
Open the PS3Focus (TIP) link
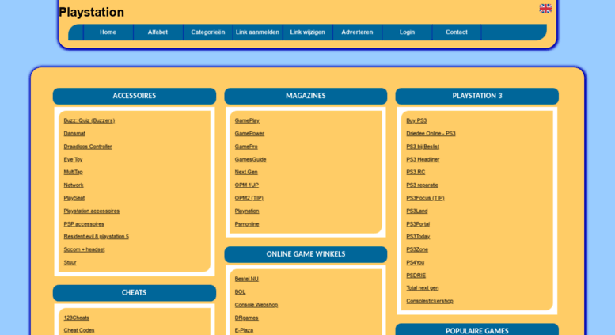tap(425, 198)
